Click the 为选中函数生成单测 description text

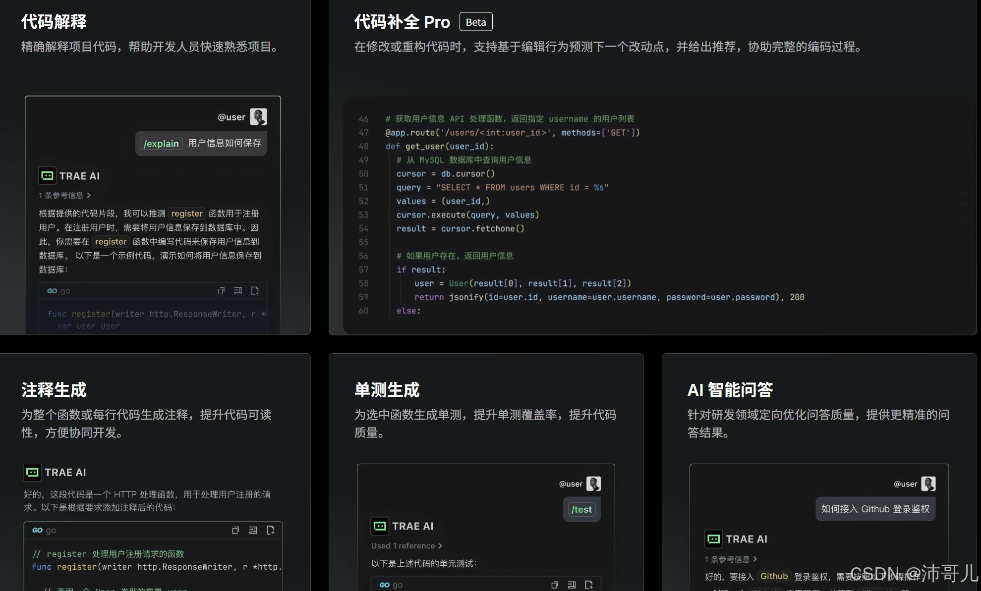tap(485, 424)
